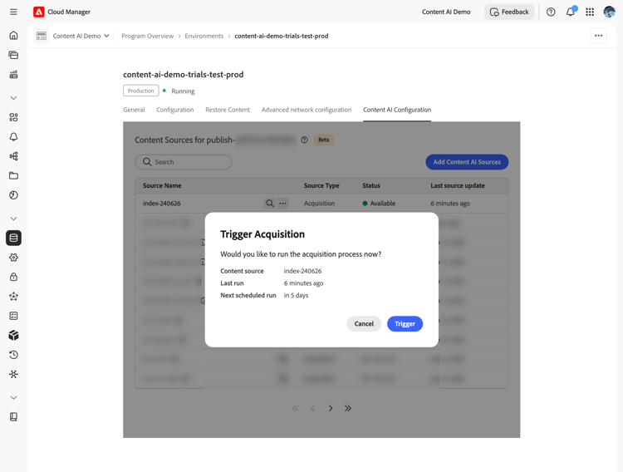623x472 pixels.
Task: Open Advanced network configuration tab
Action: point(307,110)
